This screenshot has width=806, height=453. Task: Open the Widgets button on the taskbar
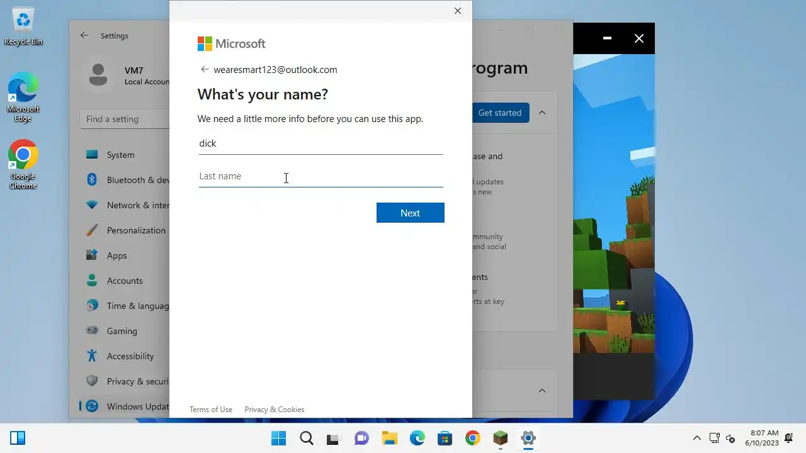tap(18, 438)
